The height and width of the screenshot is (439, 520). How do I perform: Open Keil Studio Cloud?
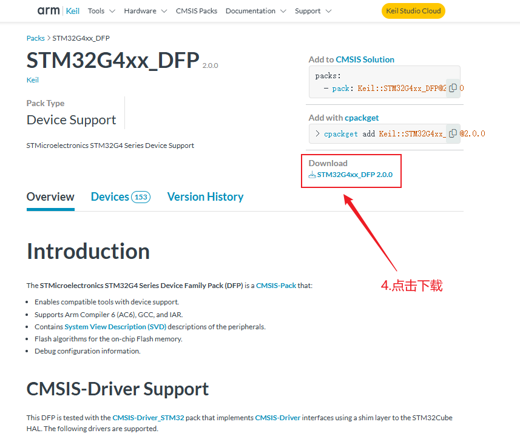413,11
